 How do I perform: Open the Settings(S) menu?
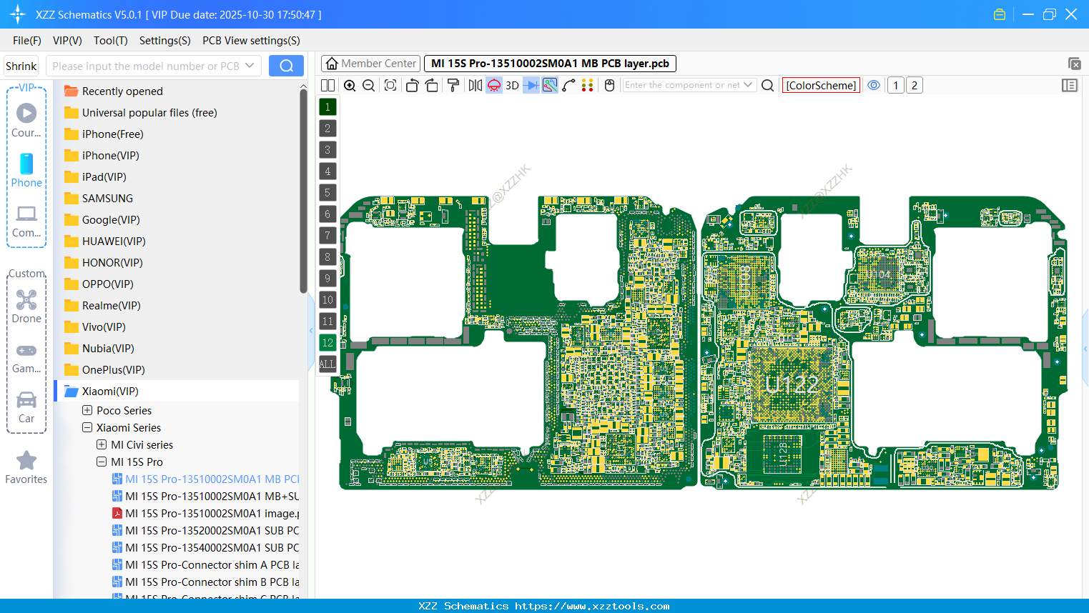[165, 41]
